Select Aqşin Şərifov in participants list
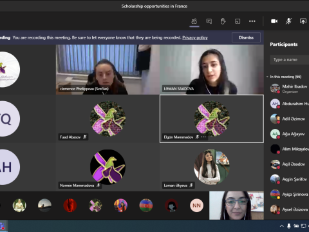Screen dimensions: 309x232 (289, 179)
